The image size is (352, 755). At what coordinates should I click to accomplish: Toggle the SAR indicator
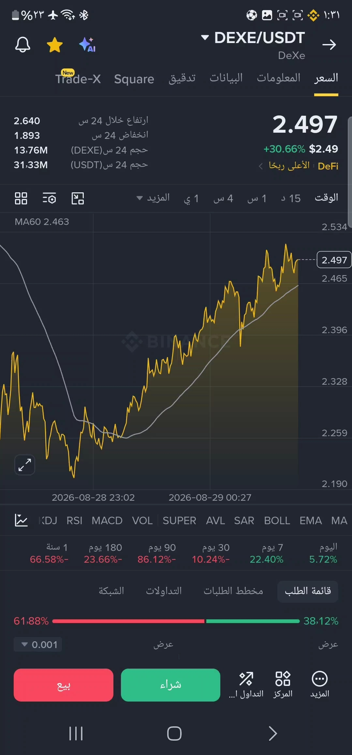tap(244, 521)
